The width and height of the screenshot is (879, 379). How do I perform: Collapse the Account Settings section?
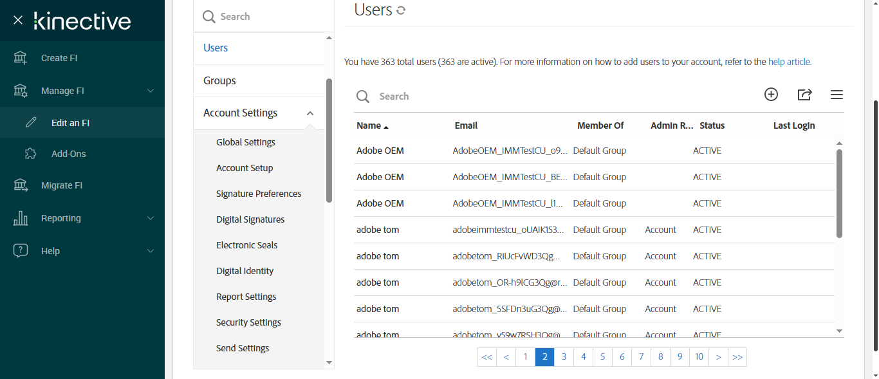310,113
